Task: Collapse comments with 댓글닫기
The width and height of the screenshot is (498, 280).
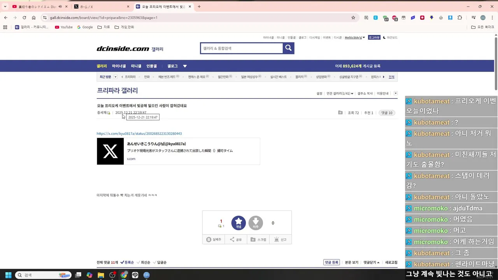Action: (x=372, y=262)
